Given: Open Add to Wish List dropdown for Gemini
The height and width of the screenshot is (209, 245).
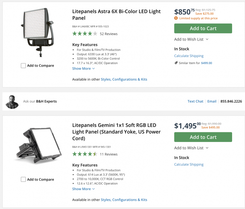Looking at the screenshot, I should point(191,148).
